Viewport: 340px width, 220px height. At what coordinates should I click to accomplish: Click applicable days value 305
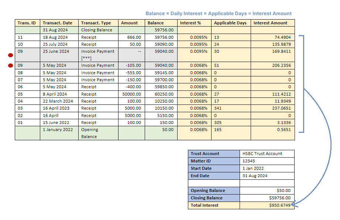(x=231, y=123)
